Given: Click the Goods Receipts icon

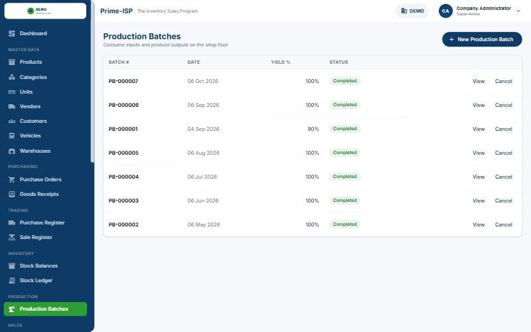Looking at the screenshot, I should pyautogui.click(x=12, y=194).
